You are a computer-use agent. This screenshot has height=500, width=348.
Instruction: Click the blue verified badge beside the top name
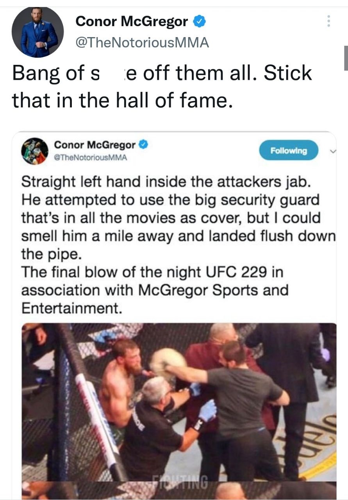click(x=200, y=21)
